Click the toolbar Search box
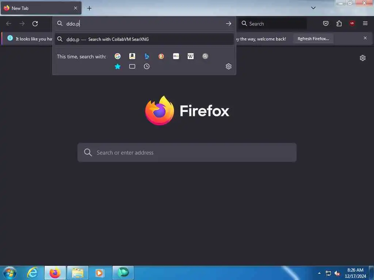The image size is (374, 280). click(x=272, y=24)
